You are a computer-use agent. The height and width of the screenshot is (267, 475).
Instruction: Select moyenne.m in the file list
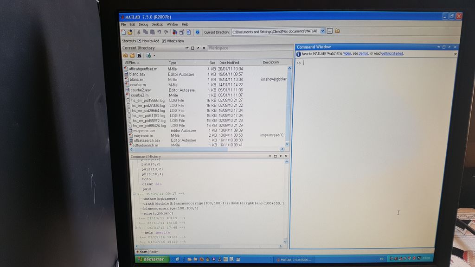(x=143, y=136)
